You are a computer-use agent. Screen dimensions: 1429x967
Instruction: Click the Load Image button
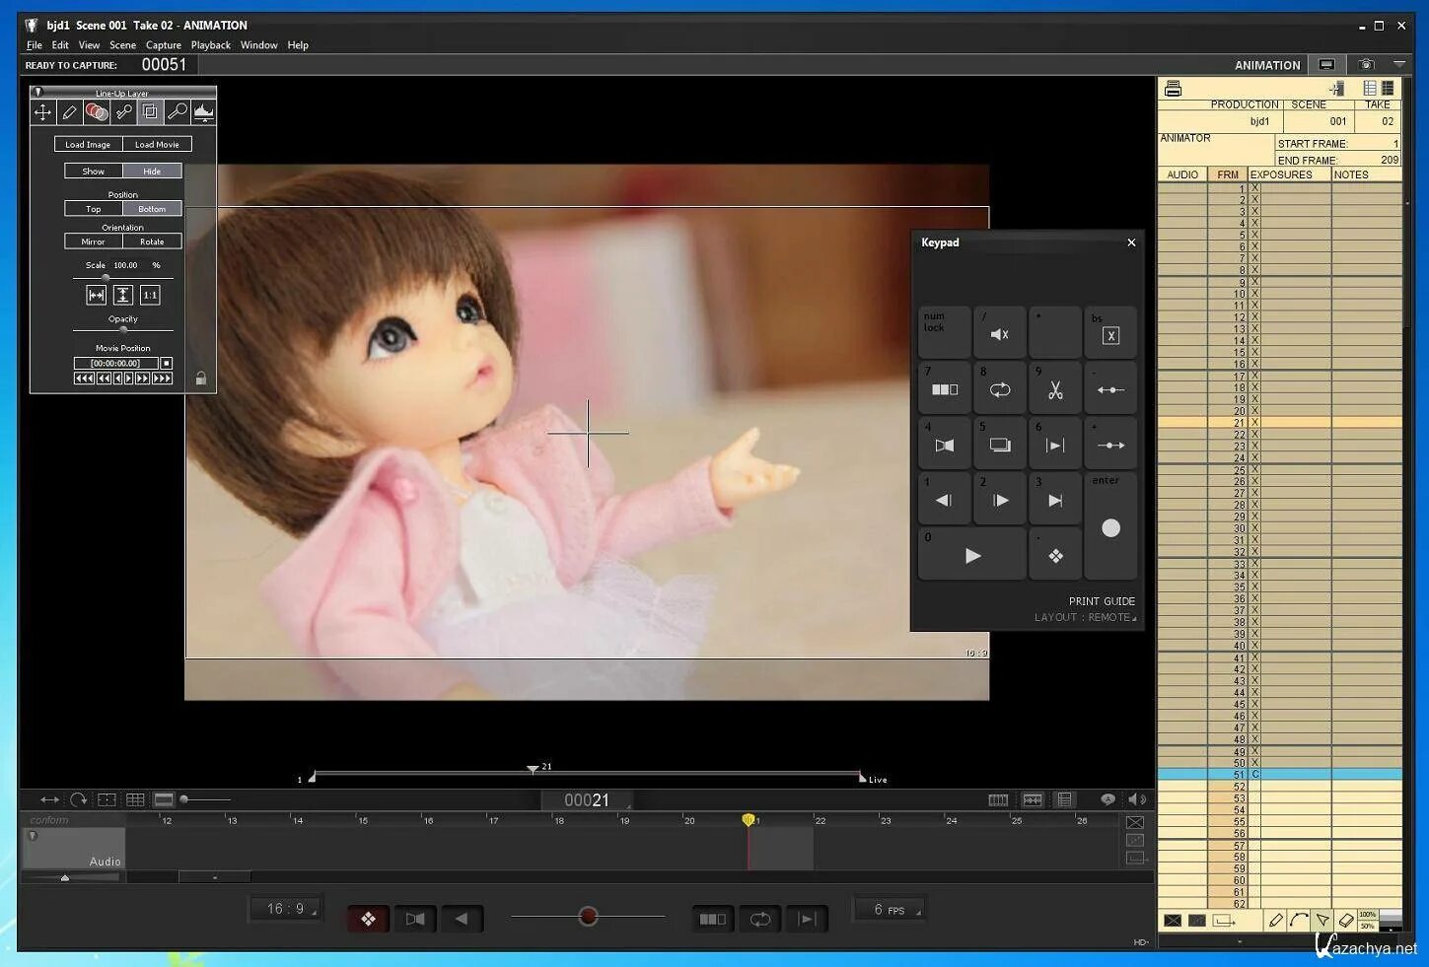pos(88,144)
